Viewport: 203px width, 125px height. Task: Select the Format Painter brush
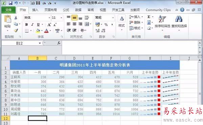pyautogui.click(x=16, y=30)
